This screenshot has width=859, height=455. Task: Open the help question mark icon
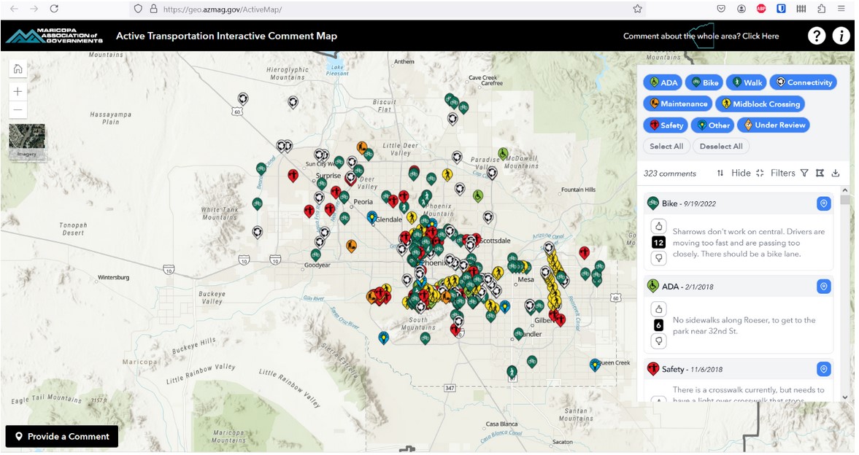coord(816,36)
